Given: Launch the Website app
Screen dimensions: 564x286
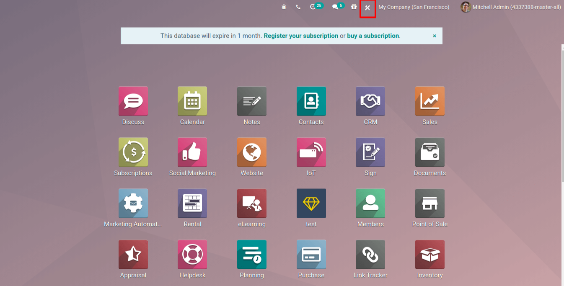Looking at the screenshot, I should 252,152.
